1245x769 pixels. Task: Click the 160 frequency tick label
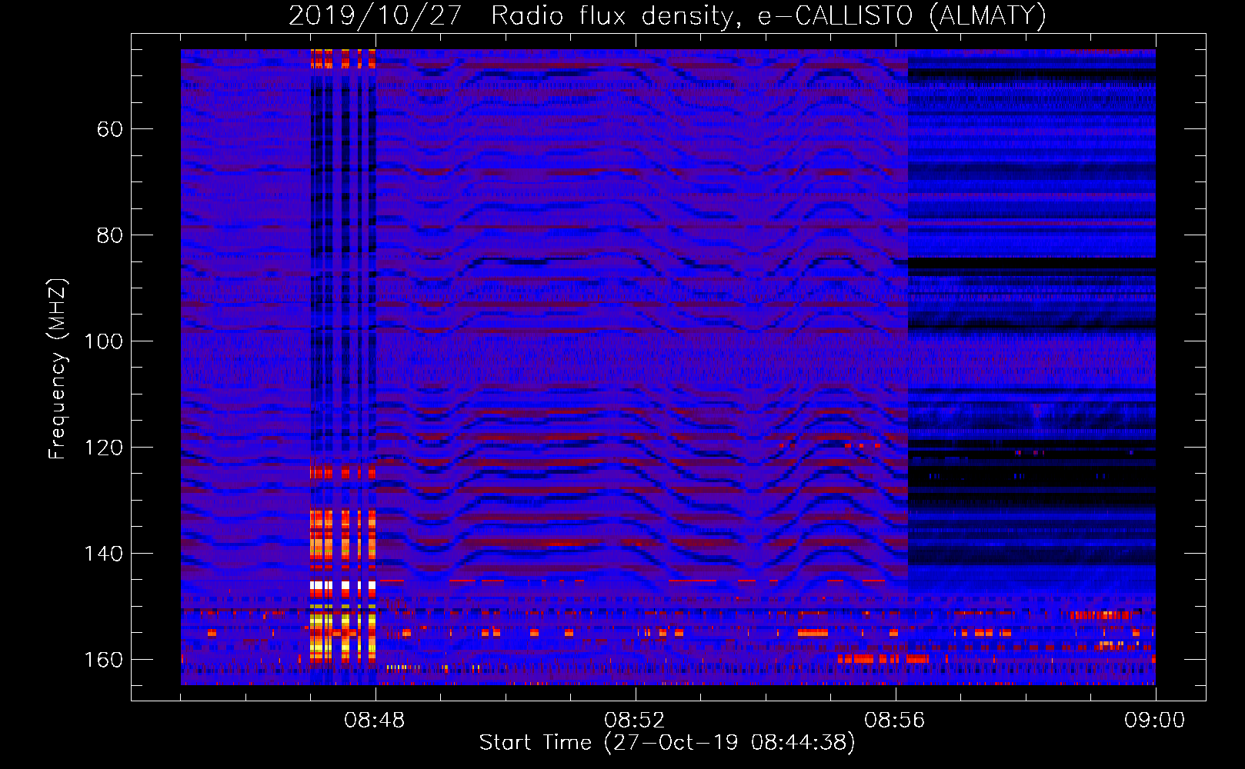(x=103, y=660)
